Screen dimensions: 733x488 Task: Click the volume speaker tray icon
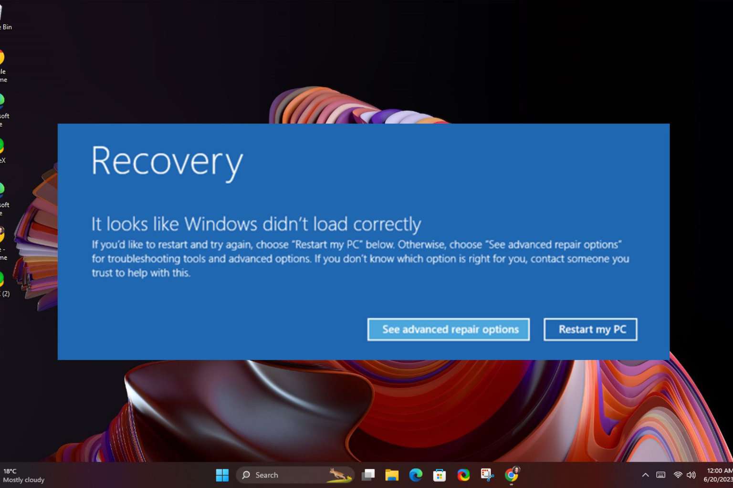pos(691,475)
